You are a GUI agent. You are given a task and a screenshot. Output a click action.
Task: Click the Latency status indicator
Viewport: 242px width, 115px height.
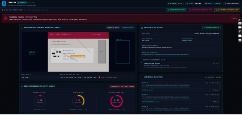[213, 3]
